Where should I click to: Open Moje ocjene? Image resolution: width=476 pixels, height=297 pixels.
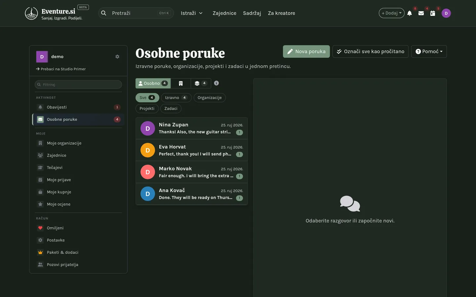pos(78,204)
